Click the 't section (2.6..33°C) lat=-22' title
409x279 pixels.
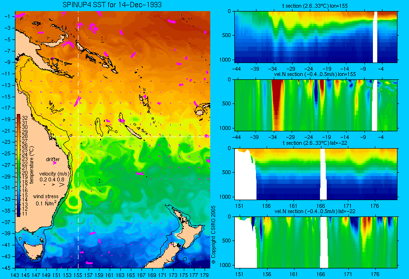coord(315,143)
